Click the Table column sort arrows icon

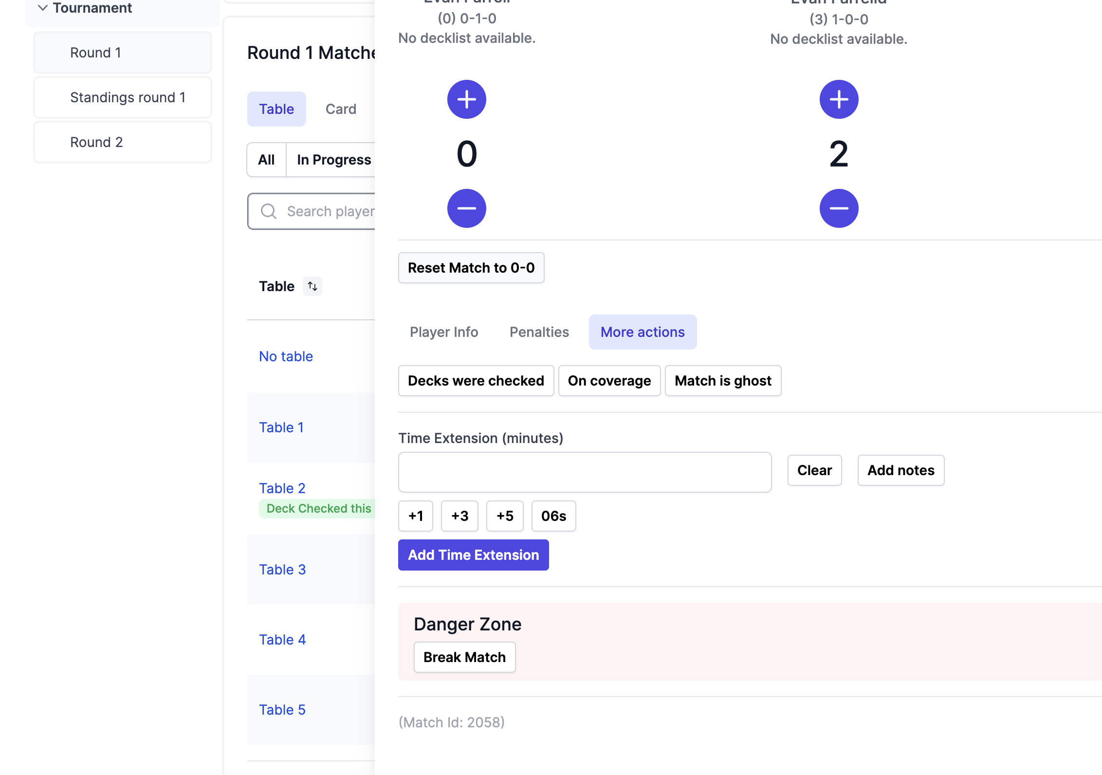click(x=312, y=286)
